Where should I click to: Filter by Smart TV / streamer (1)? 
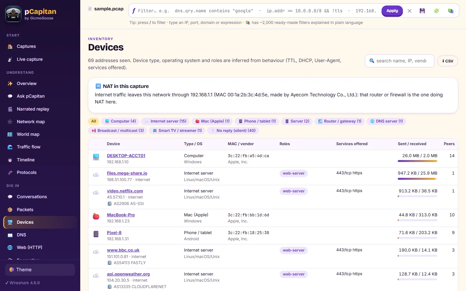[177, 131]
